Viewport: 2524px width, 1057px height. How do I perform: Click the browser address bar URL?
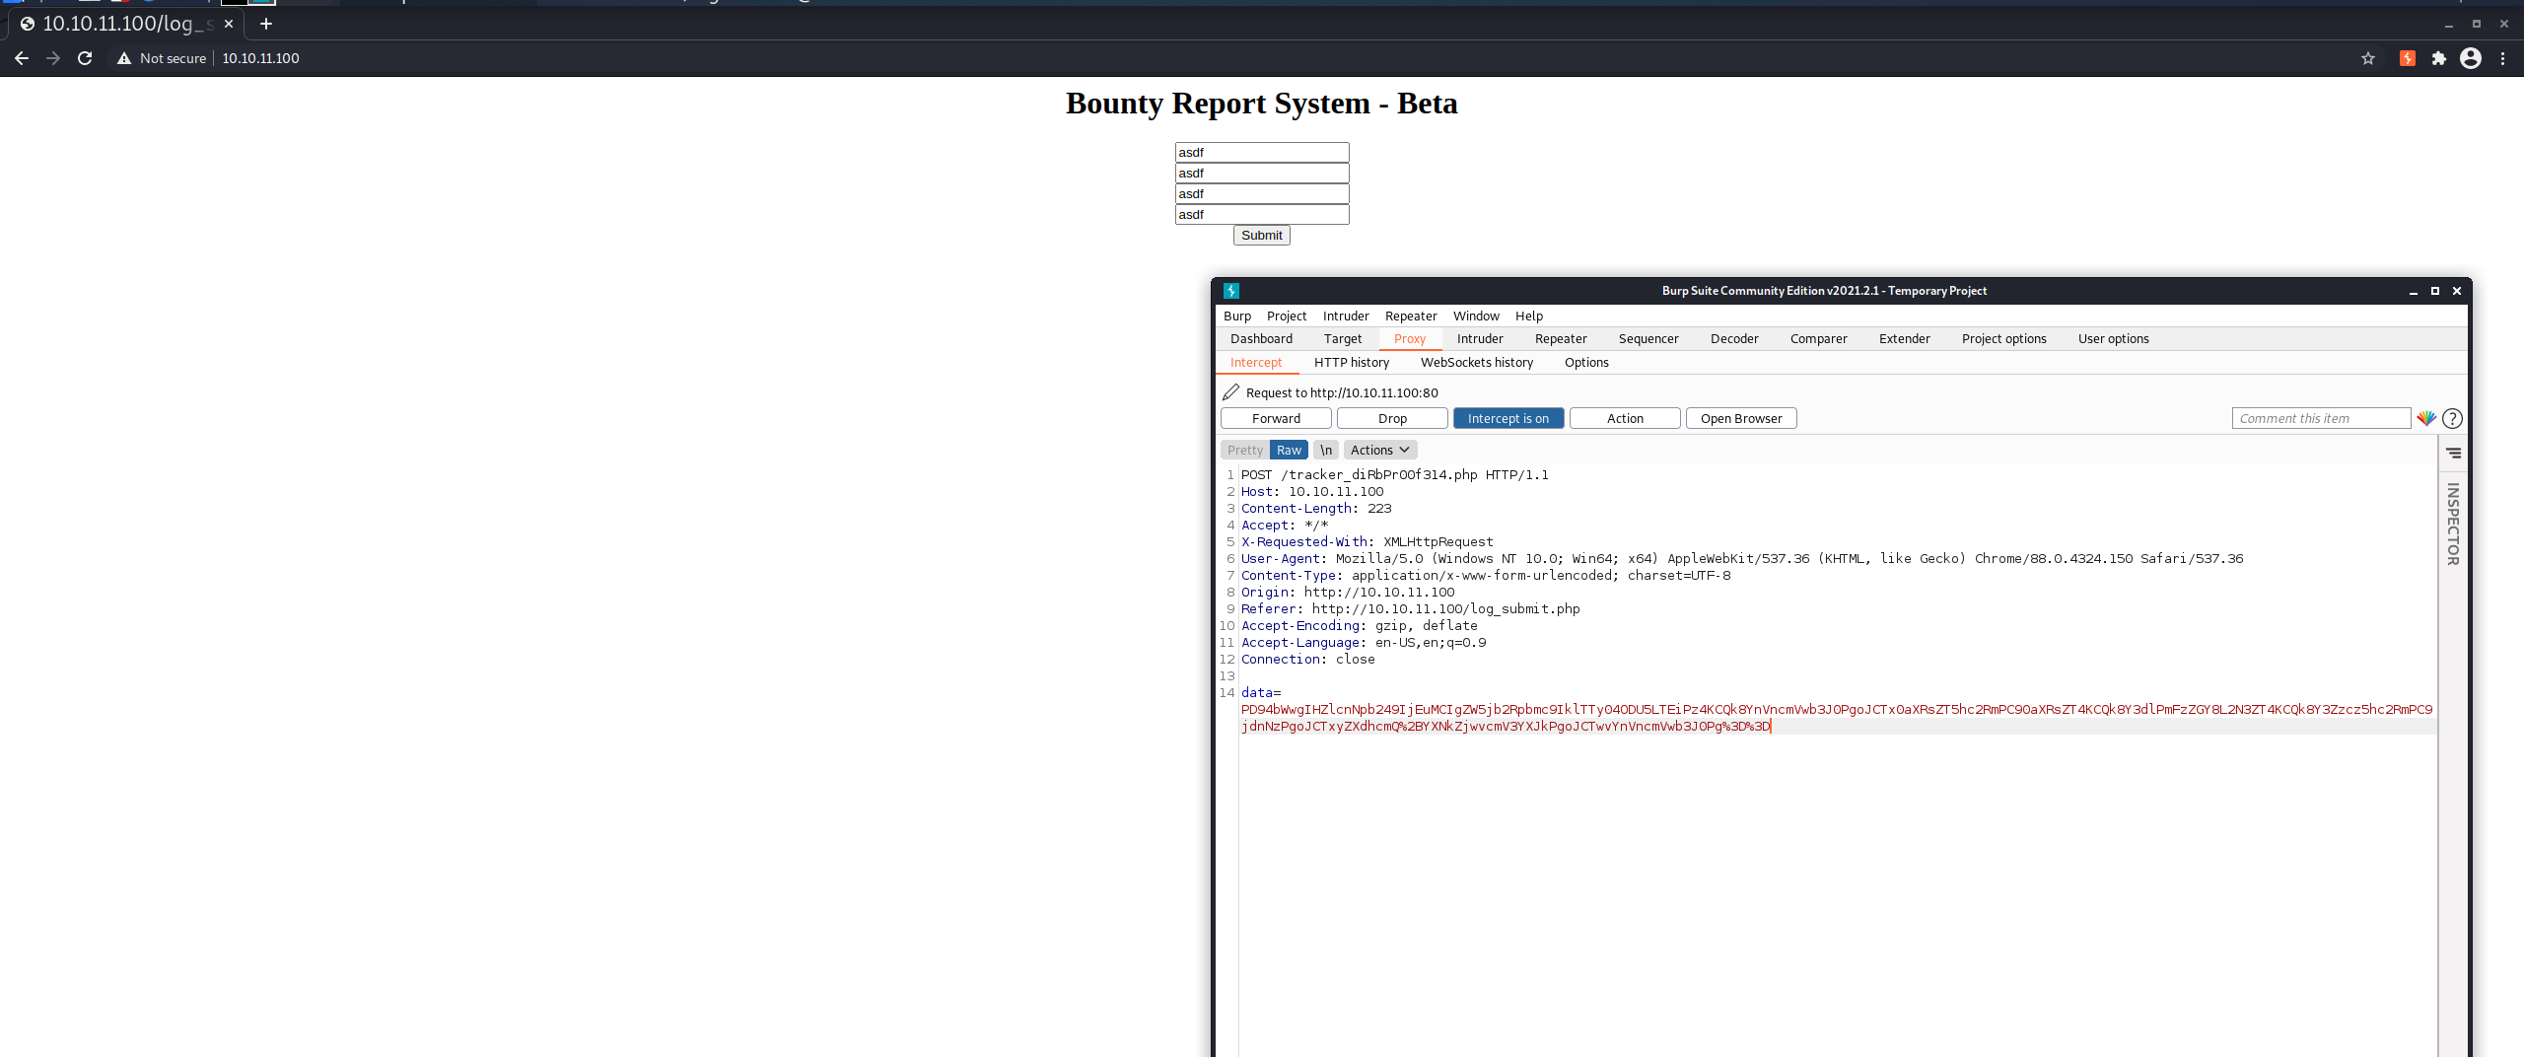260,58
